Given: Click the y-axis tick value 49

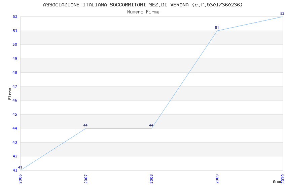Looking at the screenshot, I should [15, 59].
